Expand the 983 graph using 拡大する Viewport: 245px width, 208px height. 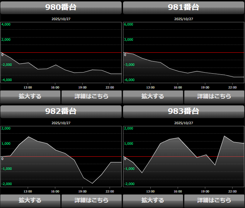[153, 200]
